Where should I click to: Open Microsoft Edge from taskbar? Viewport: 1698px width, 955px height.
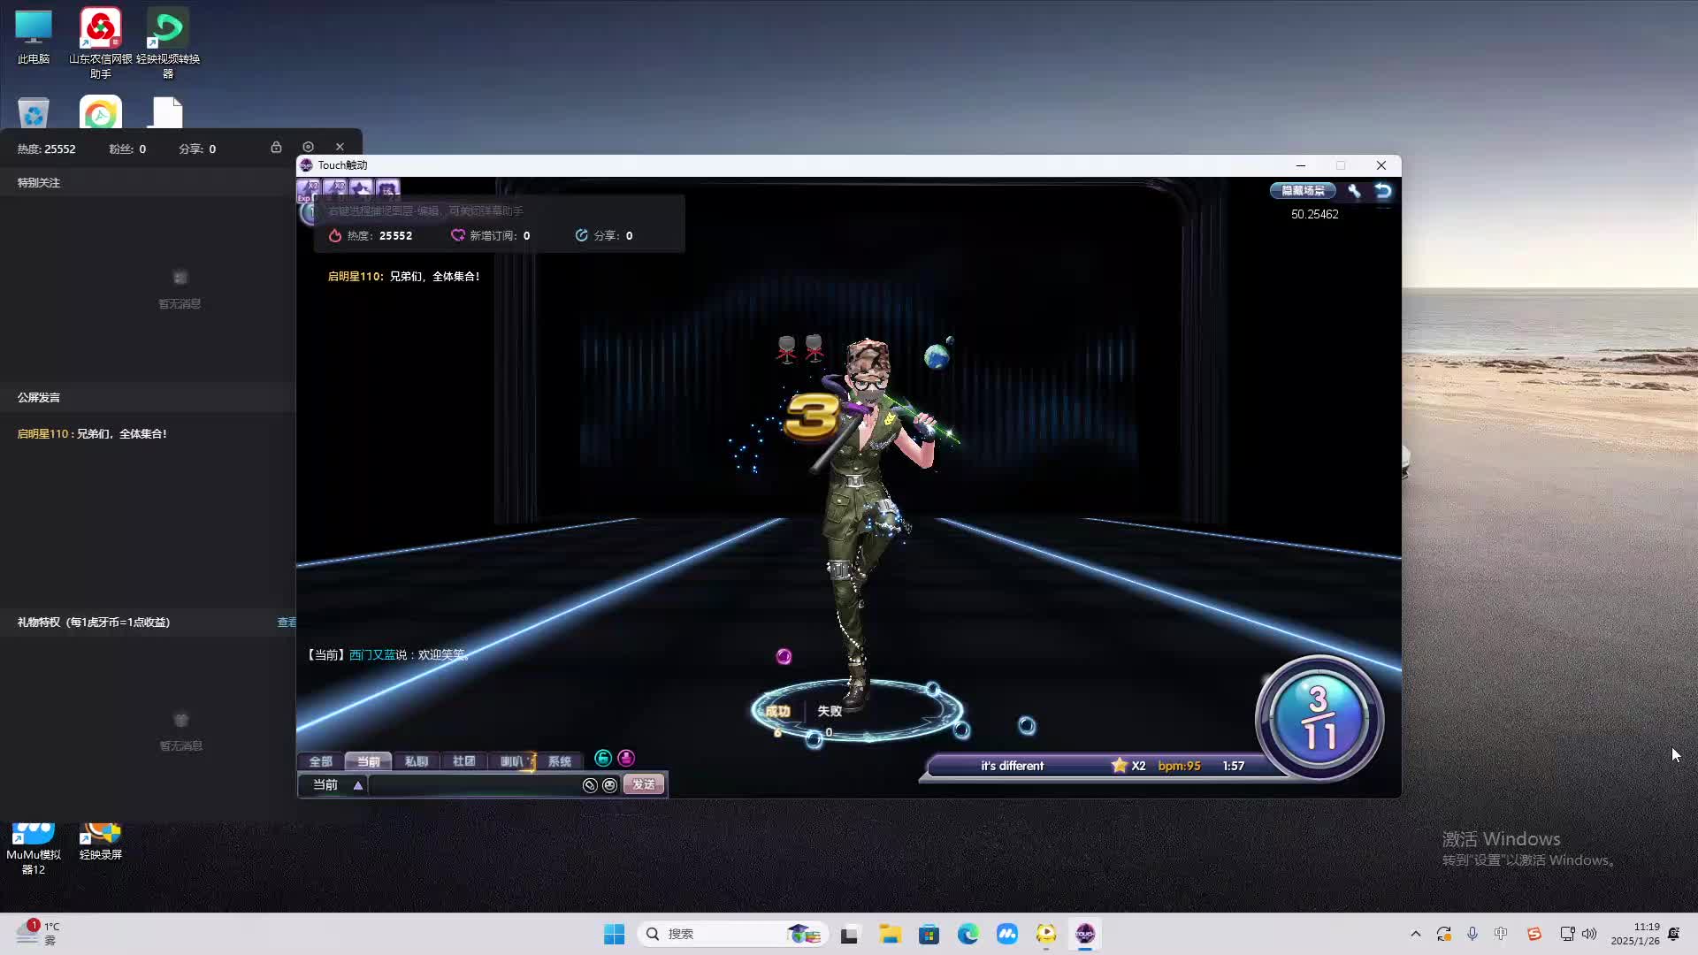[968, 934]
